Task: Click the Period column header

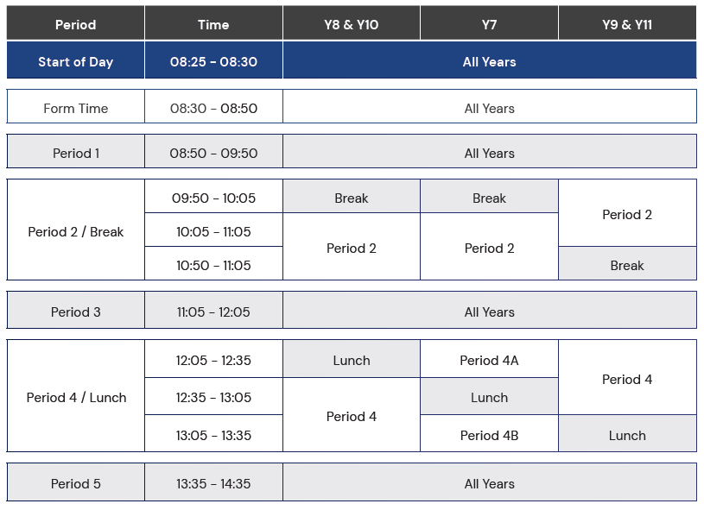Action: 75,23
